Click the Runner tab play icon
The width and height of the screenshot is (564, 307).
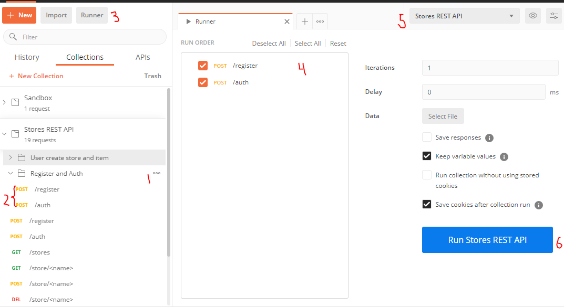point(188,22)
